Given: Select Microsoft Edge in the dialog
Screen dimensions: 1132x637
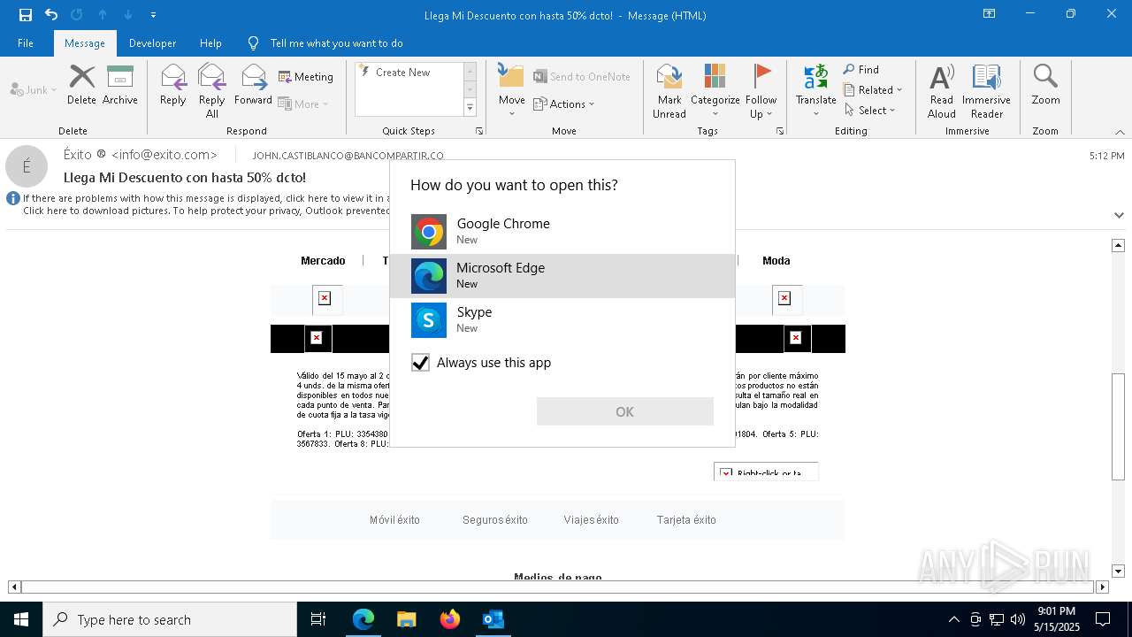Looking at the screenshot, I should pos(562,276).
